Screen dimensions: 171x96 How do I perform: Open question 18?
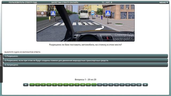coord(128,85)
